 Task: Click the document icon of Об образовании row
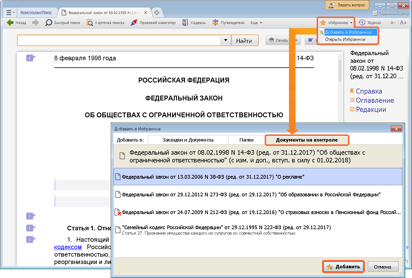118,195
